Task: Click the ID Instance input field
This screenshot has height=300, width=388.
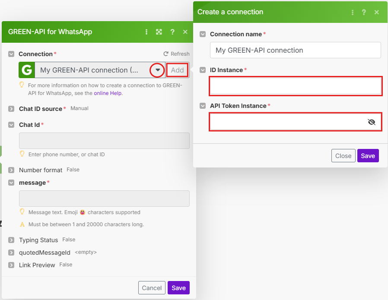Action: pyautogui.click(x=295, y=86)
